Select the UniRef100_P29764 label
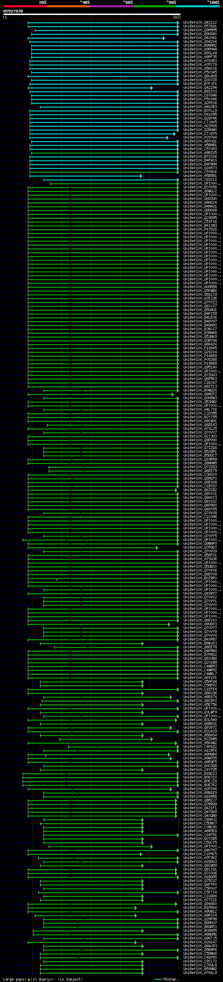Screen dimensions: 223x982 coord(200,138)
